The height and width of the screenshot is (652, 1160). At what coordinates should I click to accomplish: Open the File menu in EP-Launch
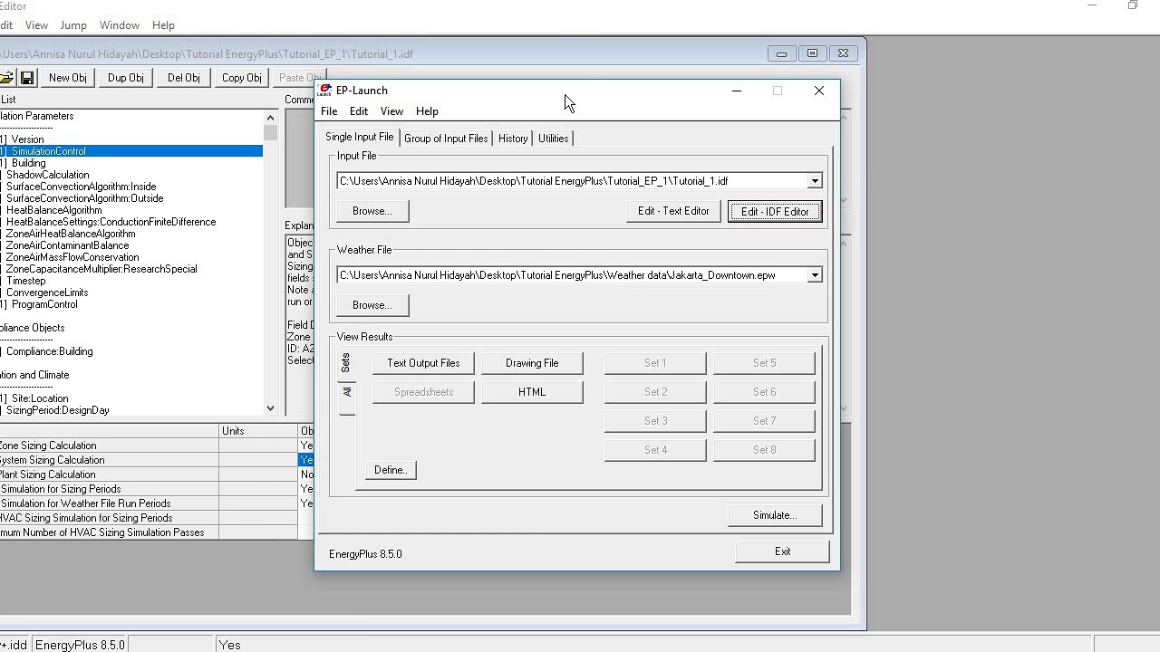[329, 111]
